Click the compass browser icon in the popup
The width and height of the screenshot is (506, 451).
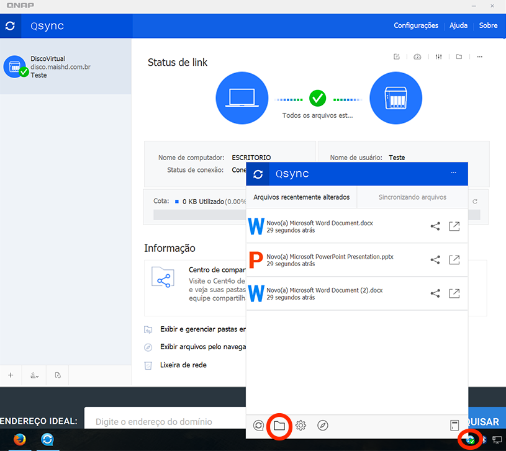(x=322, y=426)
